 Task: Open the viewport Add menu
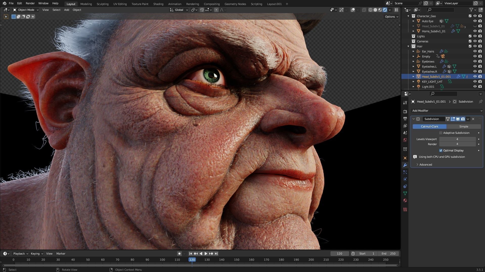click(x=66, y=10)
